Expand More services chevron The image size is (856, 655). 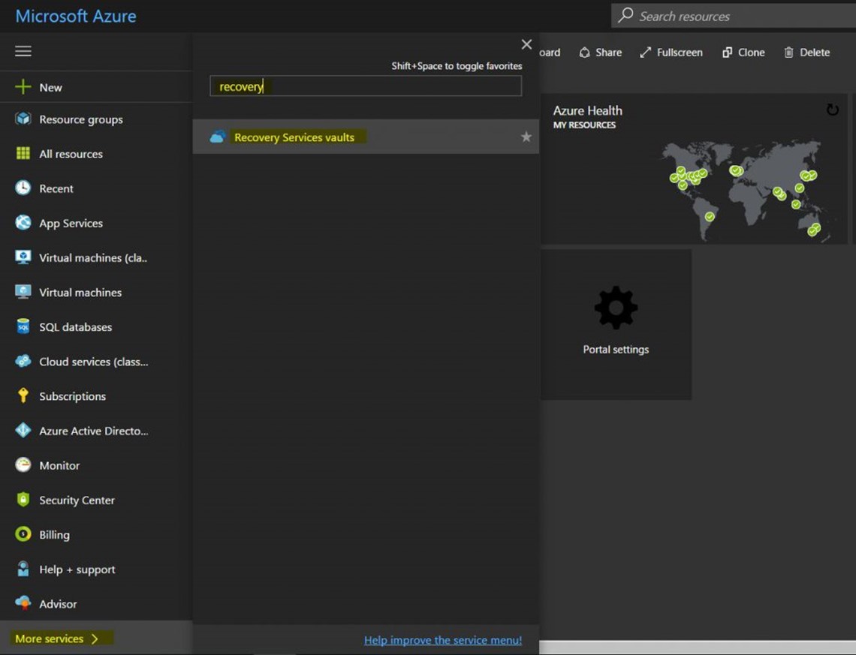pyautogui.click(x=95, y=638)
